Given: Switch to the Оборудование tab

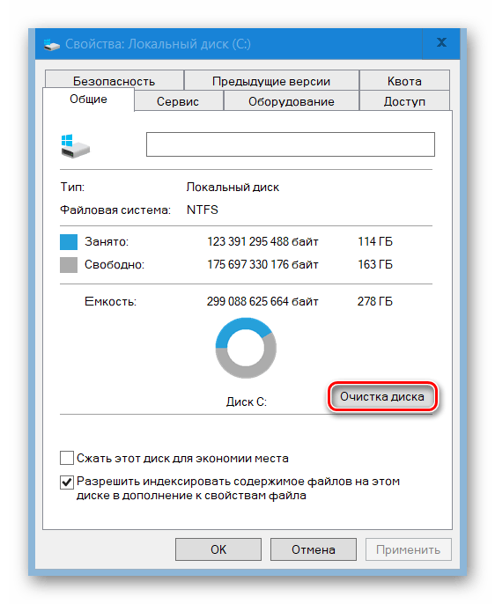Looking at the screenshot, I should click(x=292, y=101).
